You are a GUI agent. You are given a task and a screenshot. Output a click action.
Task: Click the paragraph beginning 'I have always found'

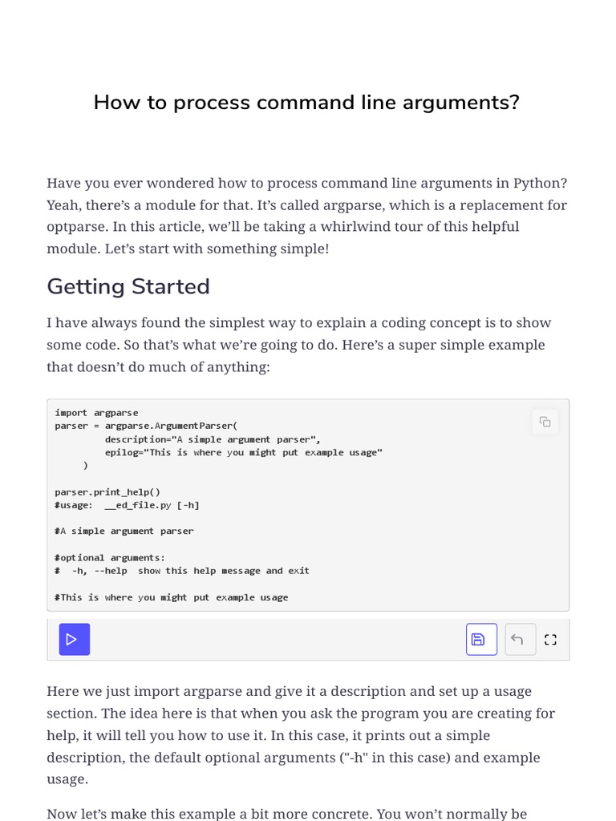[x=299, y=345]
